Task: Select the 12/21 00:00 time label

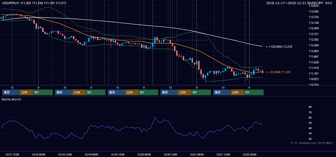Action: tap(197, 154)
